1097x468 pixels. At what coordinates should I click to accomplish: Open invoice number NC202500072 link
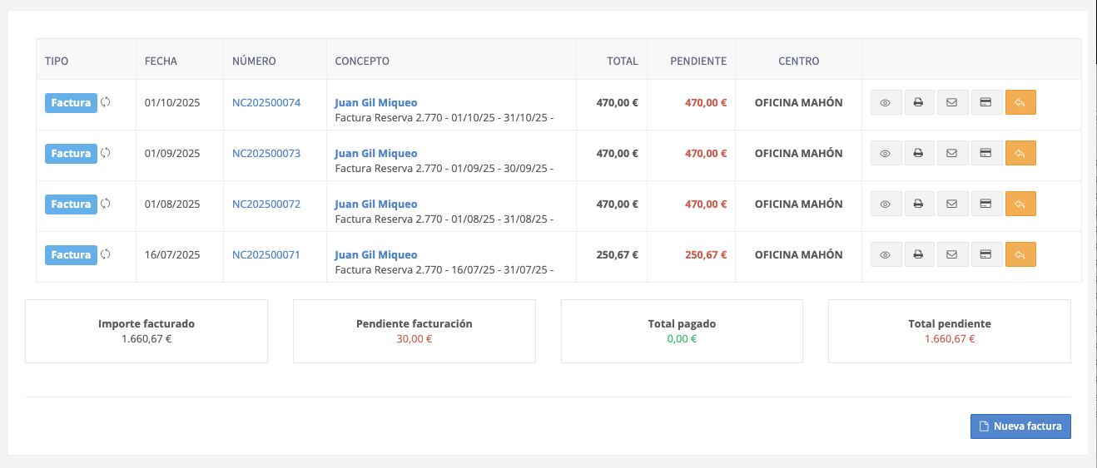tap(266, 204)
